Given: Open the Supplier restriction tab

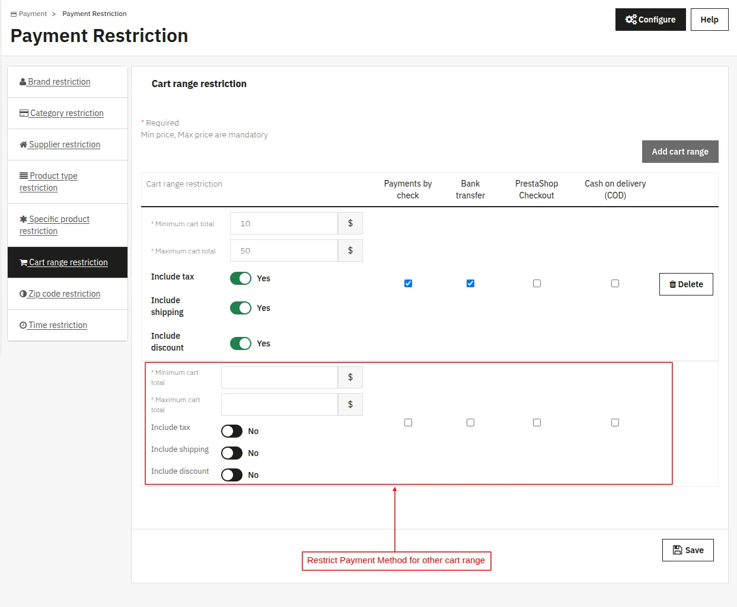Looking at the screenshot, I should coord(68,144).
